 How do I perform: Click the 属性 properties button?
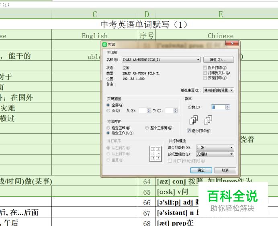tap(219, 59)
